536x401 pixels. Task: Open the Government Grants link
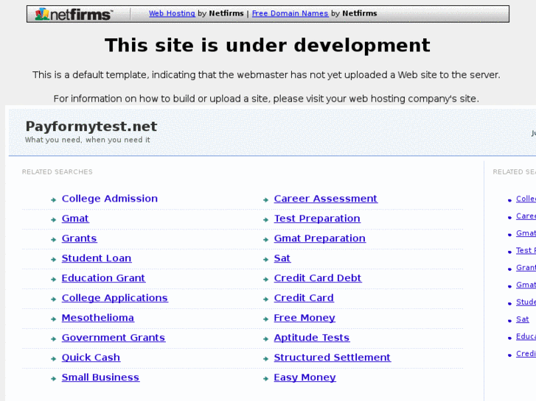pos(114,338)
